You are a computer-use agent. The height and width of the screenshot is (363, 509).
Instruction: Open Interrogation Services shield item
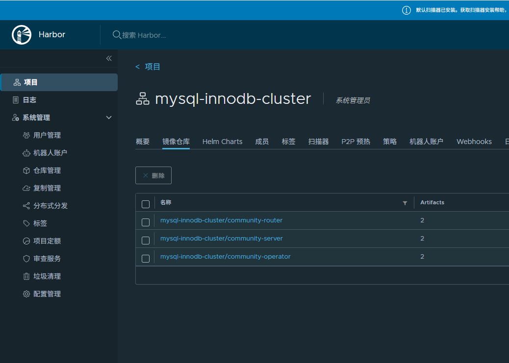pyautogui.click(x=47, y=259)
